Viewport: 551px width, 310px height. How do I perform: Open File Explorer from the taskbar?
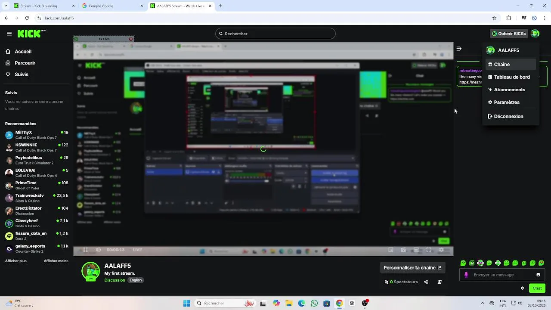pyautogui.click(x=289, y=304)
